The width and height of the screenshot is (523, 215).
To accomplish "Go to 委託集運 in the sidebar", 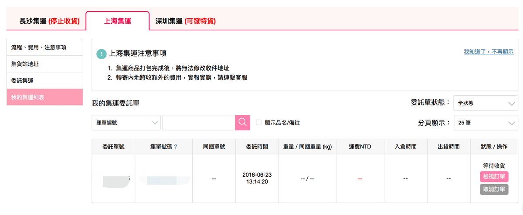I will tap(45, 81).
